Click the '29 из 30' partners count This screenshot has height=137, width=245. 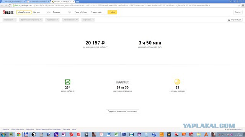(x=122, y=88)
